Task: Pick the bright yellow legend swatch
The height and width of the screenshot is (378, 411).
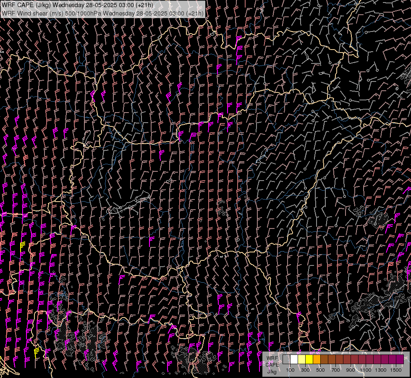Action: 309,359
